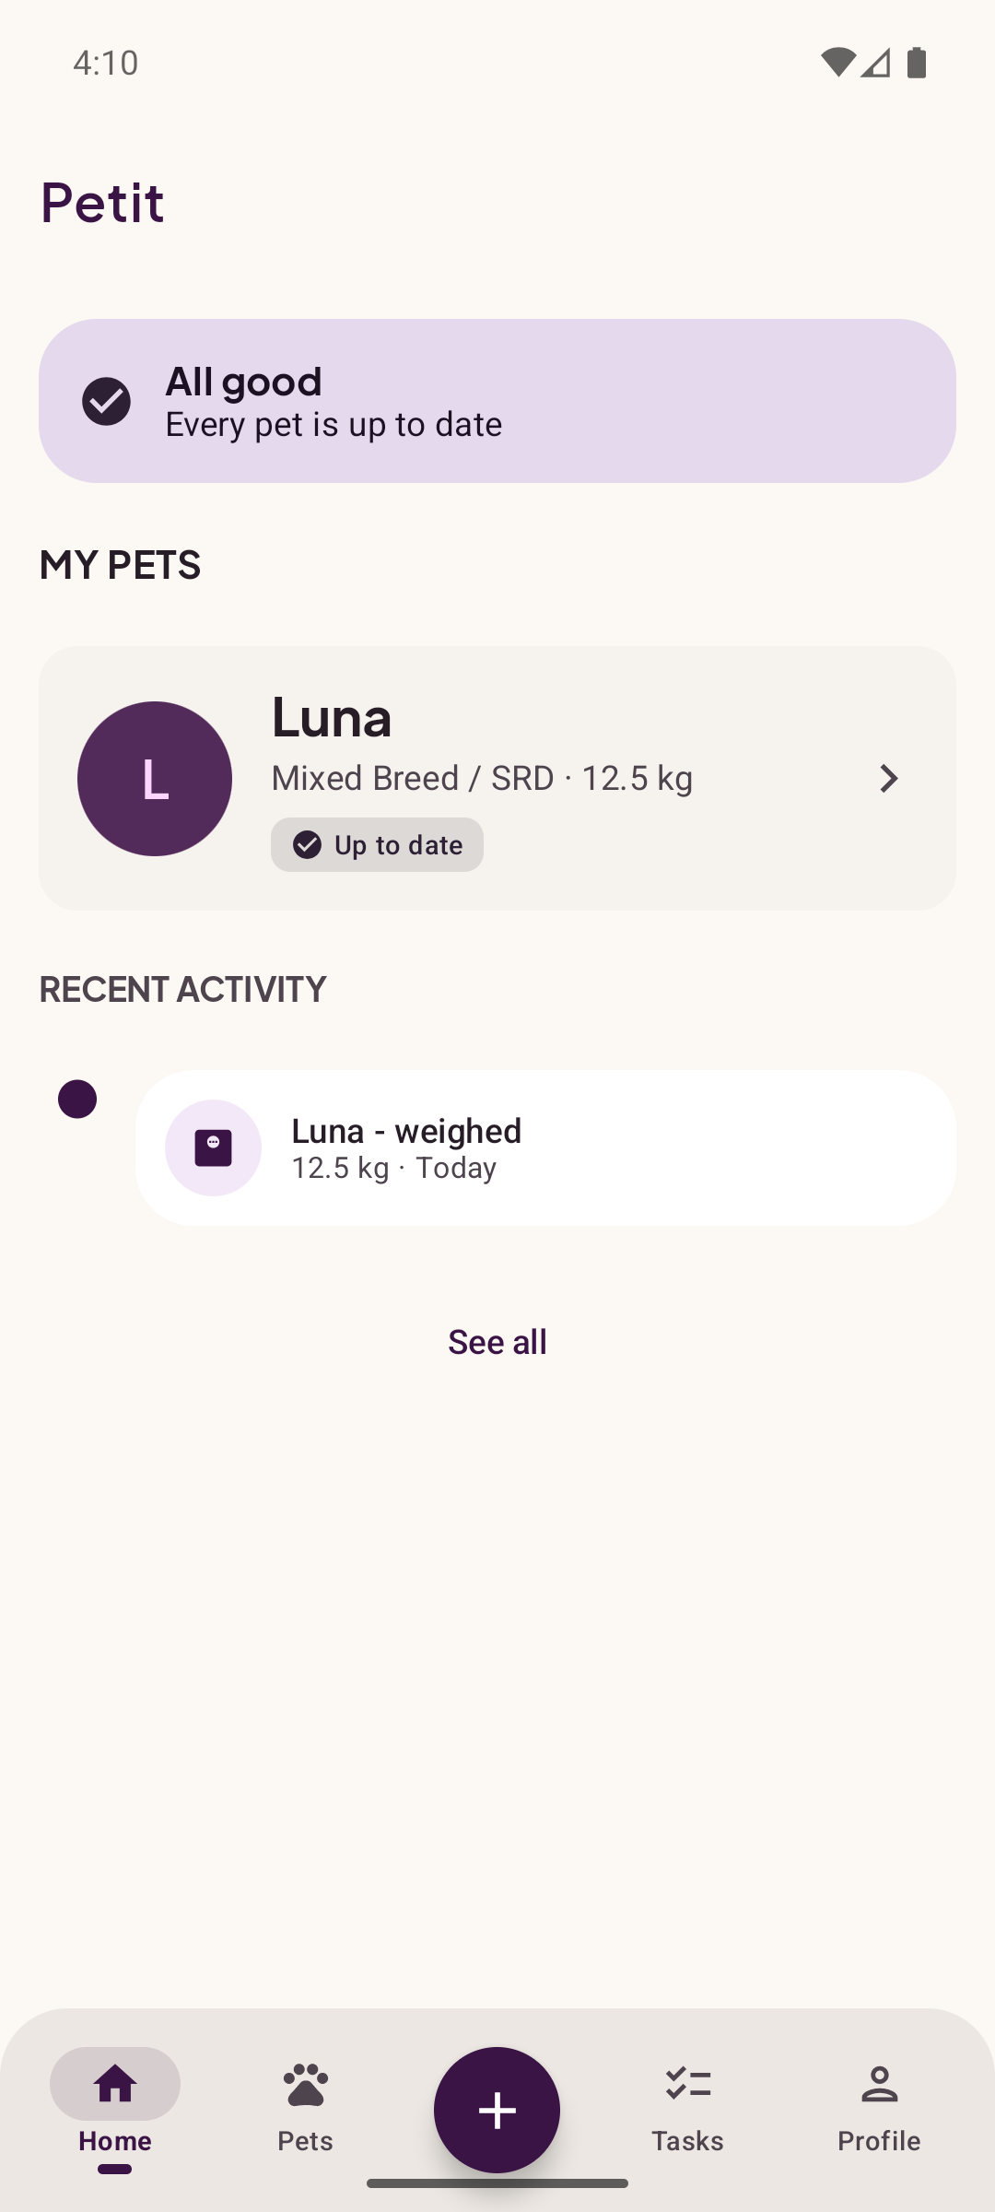The height and width of the screenshot is (2212, 995).
Task: Tap the All good checkmark icon
Action: point(106,401)
